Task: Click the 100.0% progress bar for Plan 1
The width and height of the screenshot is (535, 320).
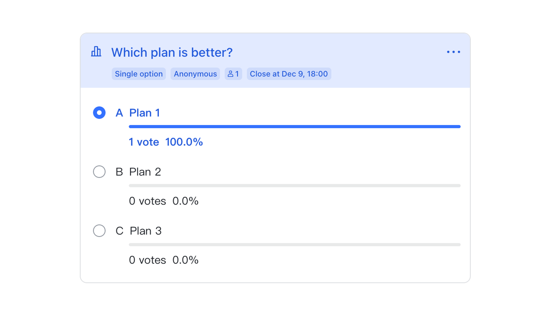Action: click(x=294, y=126)
